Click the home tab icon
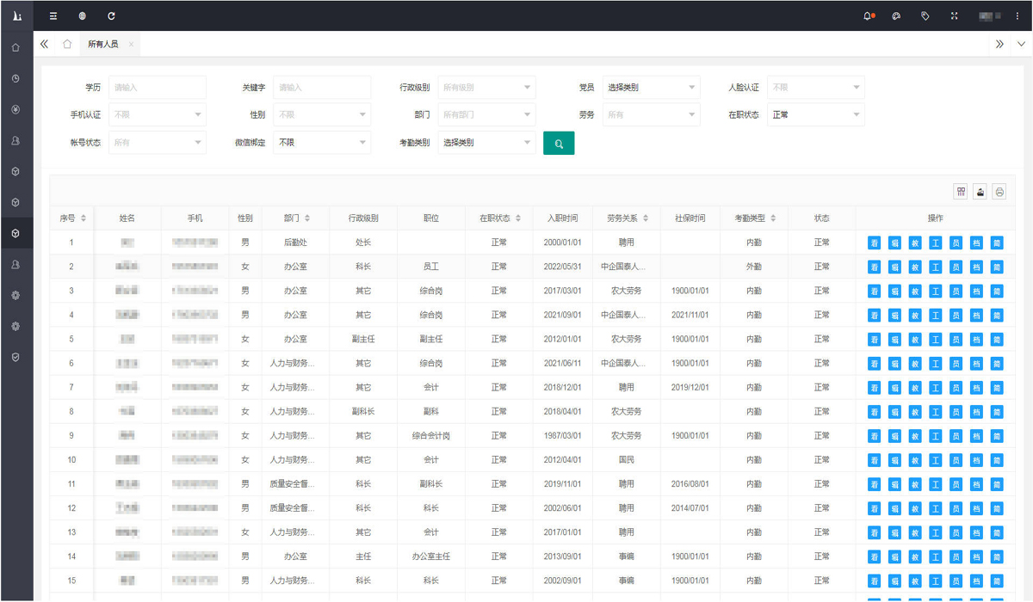 pyautogui.click(x=67, y=44)
